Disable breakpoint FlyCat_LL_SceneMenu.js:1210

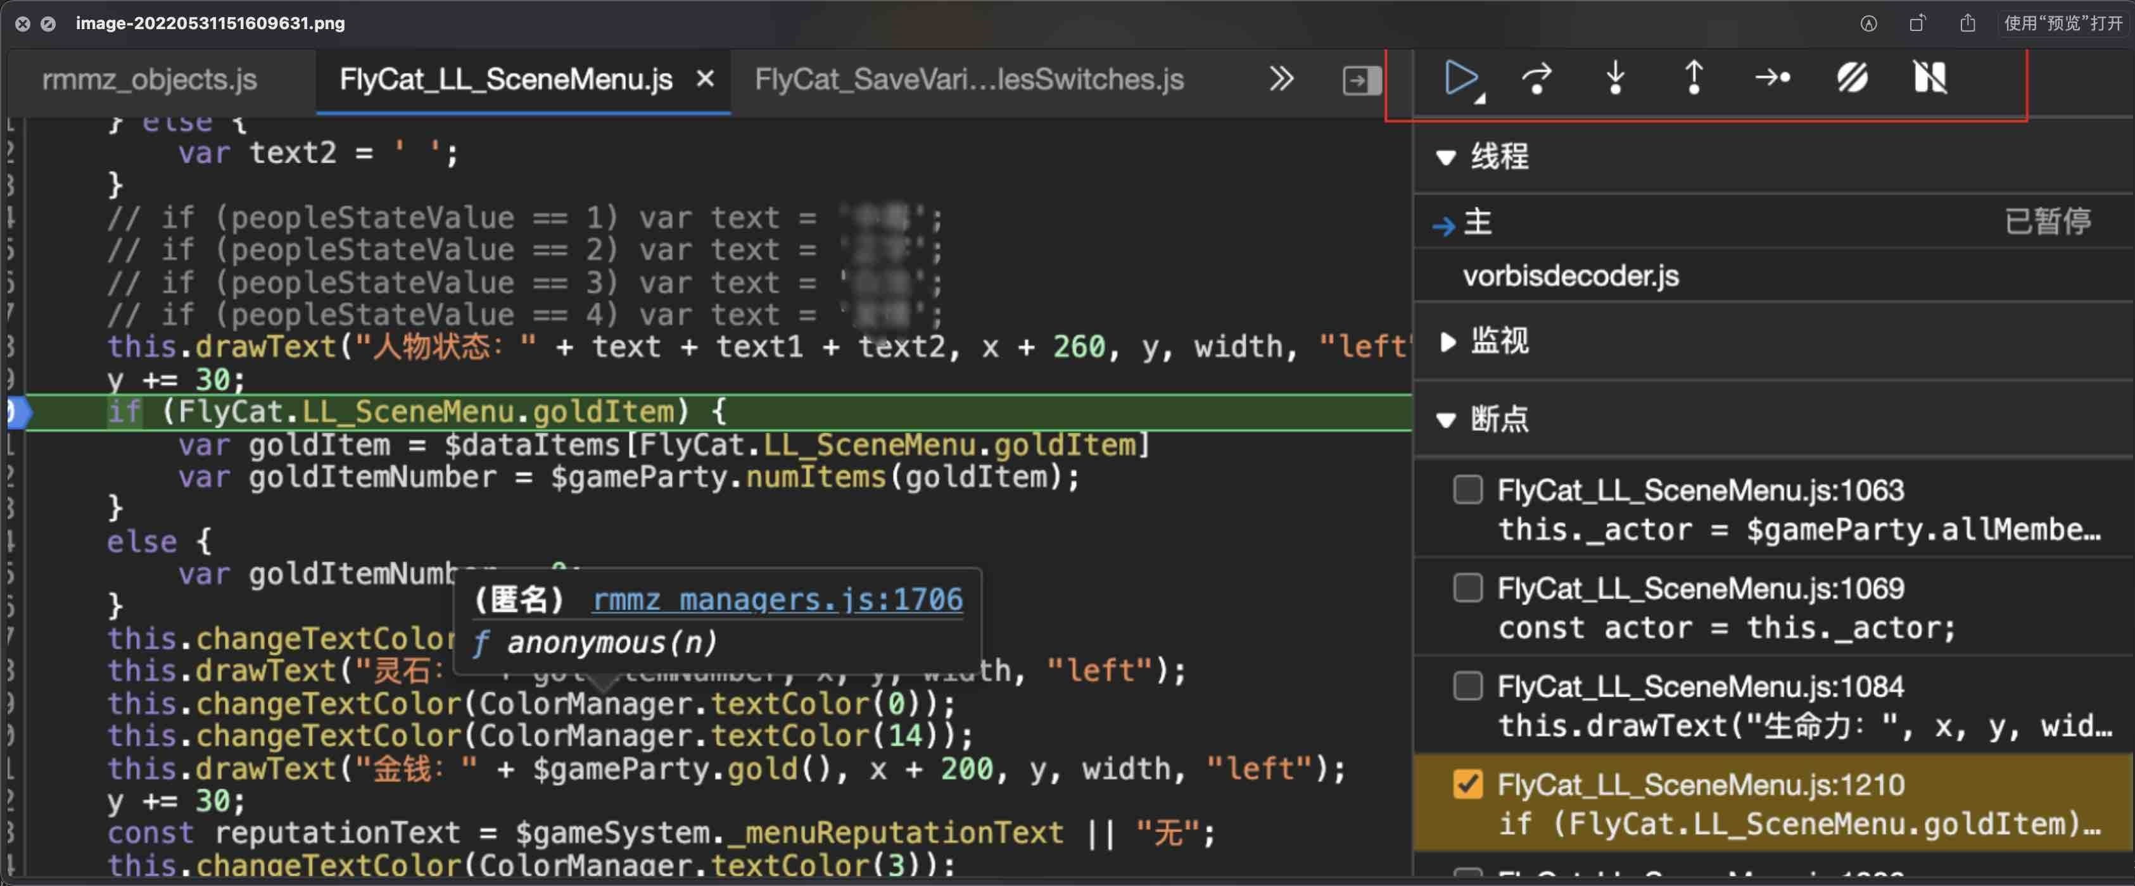(1467, 783)
